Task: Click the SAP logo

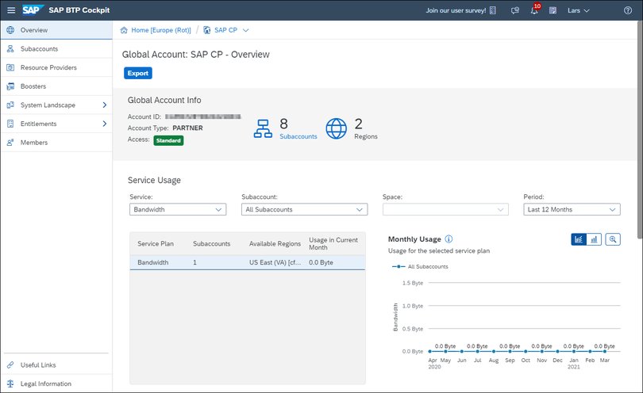Action: point(33,10)
